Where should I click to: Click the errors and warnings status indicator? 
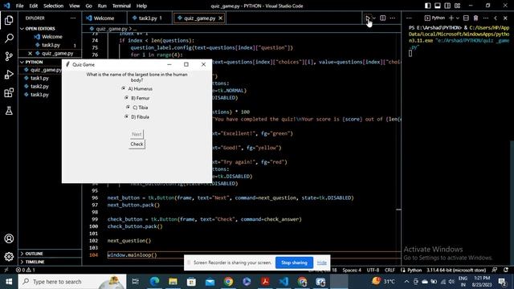point(26,270)
